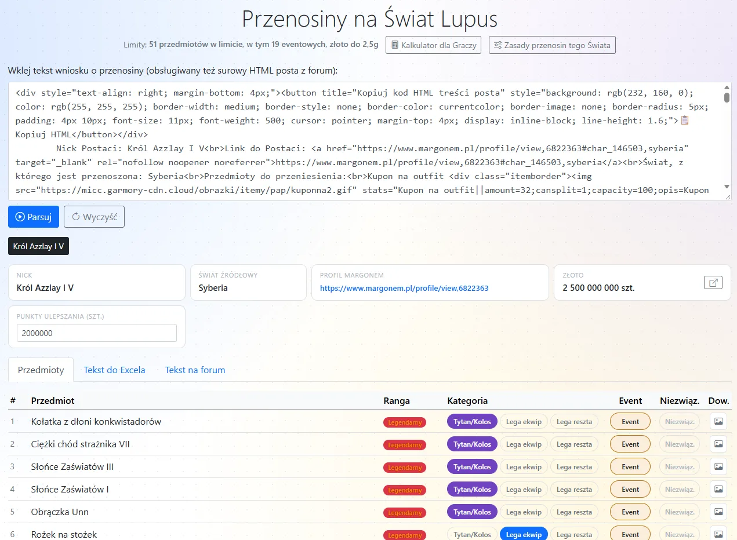The width and height of the screenshot is (737, 540).
Task: Select the Król Azzlay I V character tab
Action: point(38,246)
